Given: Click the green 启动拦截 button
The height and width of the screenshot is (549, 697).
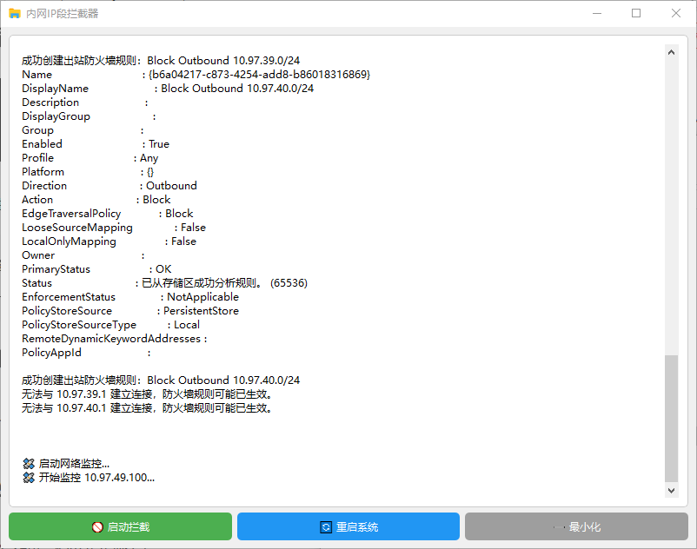Looking at the screenshot, I should (120, 526).
